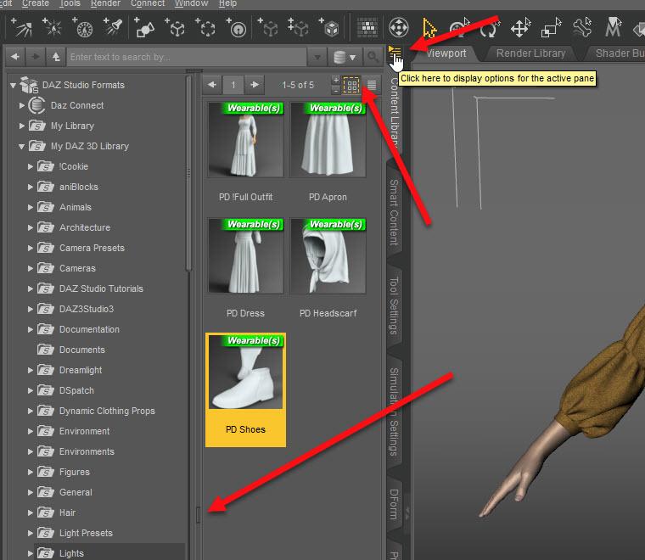Create a new distant light from the toolbar

pos(21,28)
